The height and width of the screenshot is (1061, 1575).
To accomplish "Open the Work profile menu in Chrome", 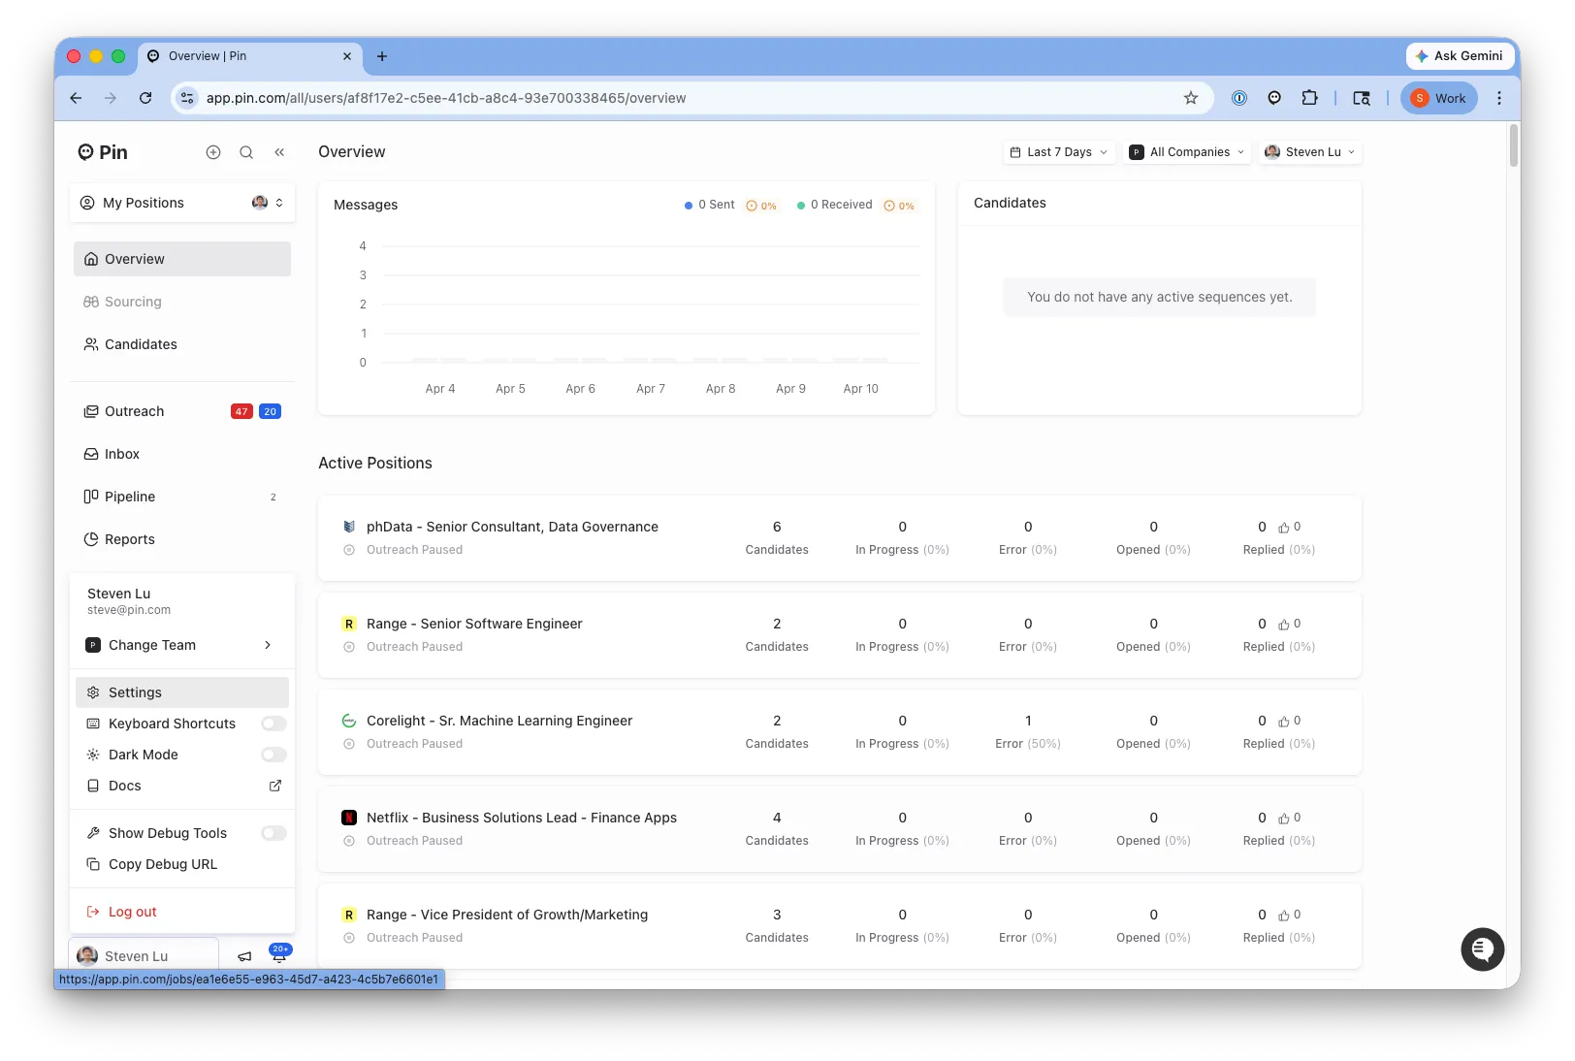I will tap(1439, 98).
